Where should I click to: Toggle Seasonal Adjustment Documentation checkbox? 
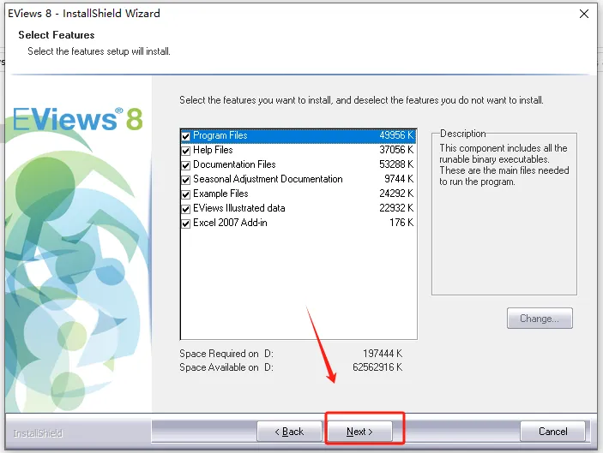pyautogui.click(x=186, y=180)
